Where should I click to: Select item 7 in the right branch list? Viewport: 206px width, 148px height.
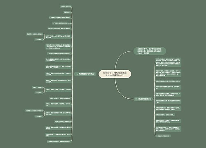coord(168,109)
